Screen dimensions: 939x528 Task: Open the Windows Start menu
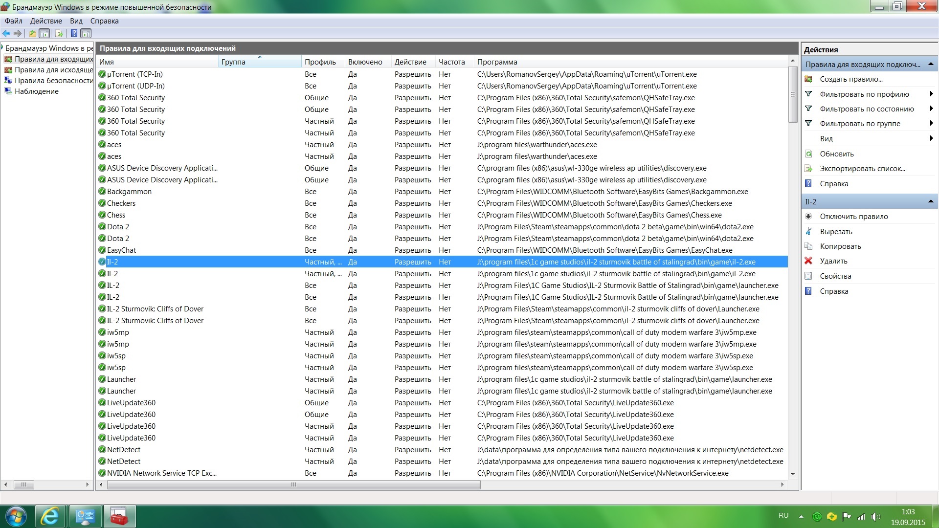coord(16,516)
